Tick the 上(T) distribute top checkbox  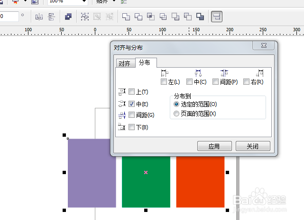pyautogui.click(x=131, y=91)
